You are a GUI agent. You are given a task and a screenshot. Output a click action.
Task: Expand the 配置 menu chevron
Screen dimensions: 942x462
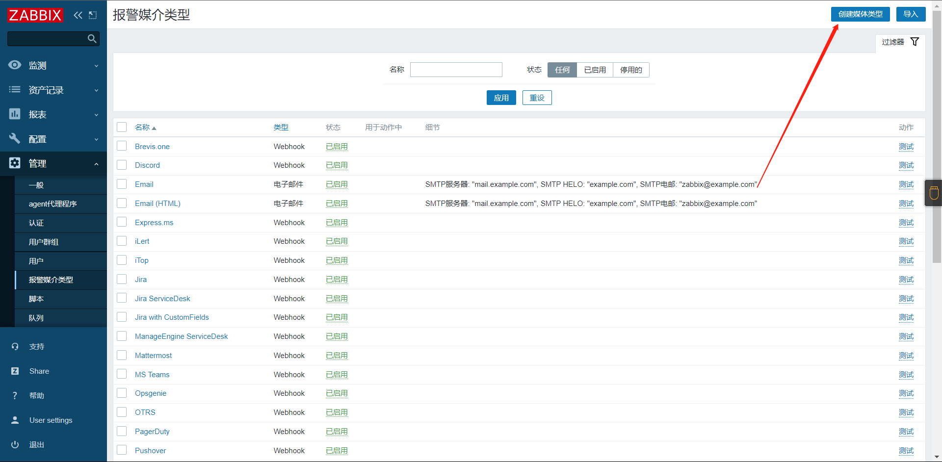point(97,139)
